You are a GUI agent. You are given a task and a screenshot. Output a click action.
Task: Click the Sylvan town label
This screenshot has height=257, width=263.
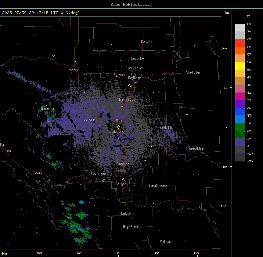tap(119, 75)
